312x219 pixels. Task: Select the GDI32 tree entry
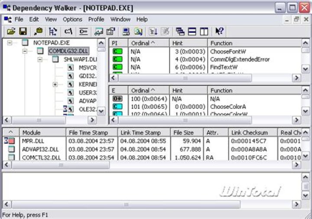pos(88,76)
